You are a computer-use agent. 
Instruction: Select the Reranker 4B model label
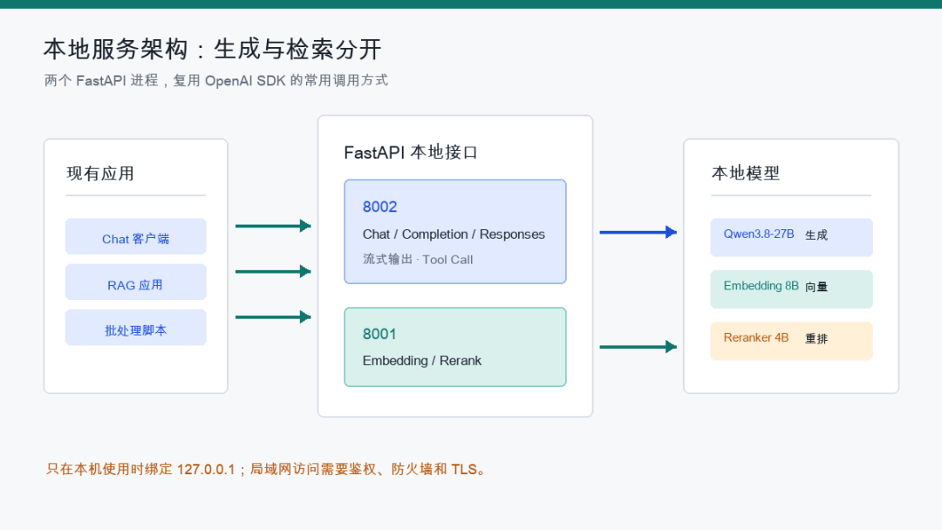click(755, 337)
